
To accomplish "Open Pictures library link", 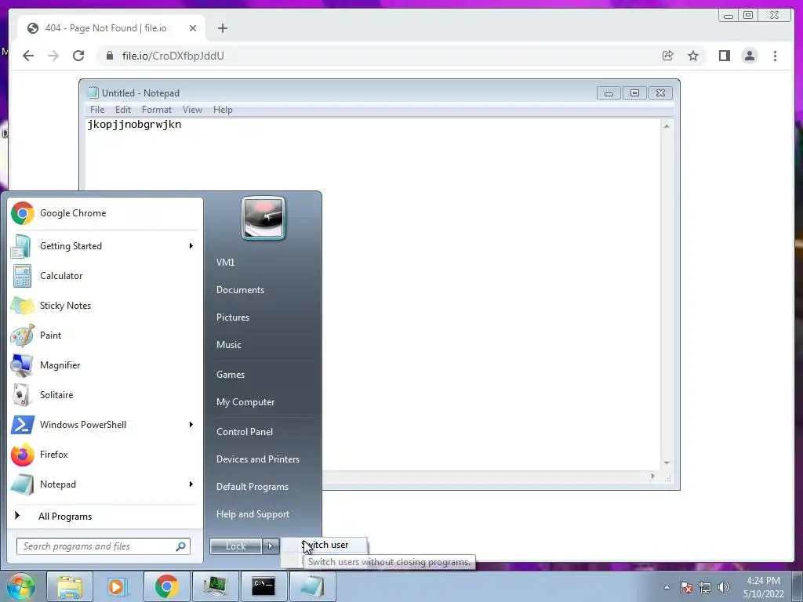I will pyautogui.click(x=233, y=317).
